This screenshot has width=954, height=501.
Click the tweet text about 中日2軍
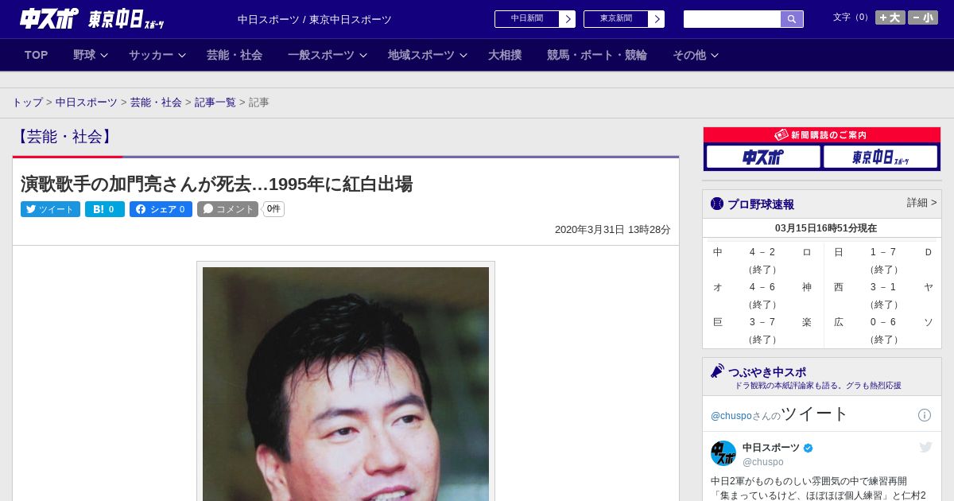[818, 488]
